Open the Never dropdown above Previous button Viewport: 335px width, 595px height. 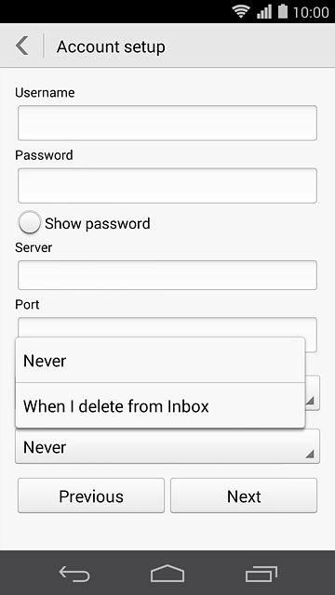(x=167, y=446)
